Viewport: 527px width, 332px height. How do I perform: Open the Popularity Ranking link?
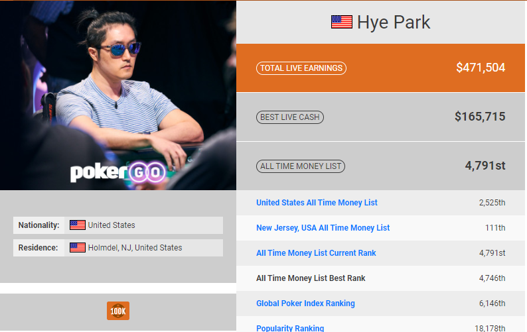click(290, 328)
